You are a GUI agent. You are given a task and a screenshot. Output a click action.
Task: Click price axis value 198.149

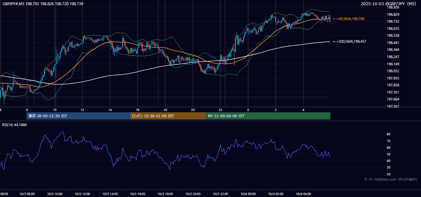click(393, 64)
